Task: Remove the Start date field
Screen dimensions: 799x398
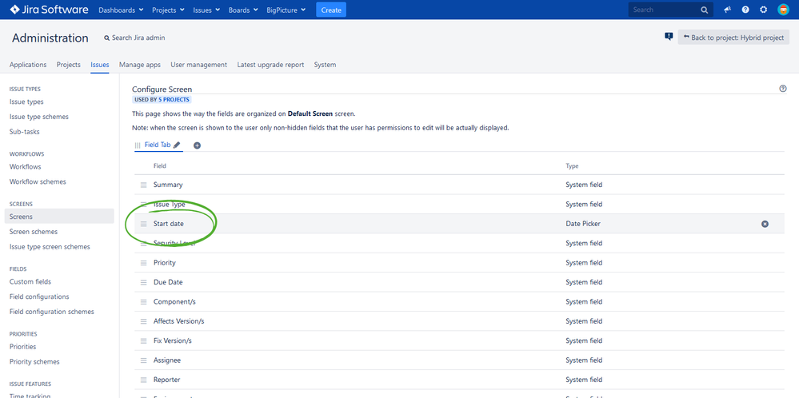Action: [765, 224]
